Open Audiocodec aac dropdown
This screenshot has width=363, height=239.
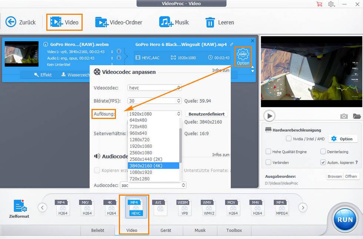click(153, 185)
